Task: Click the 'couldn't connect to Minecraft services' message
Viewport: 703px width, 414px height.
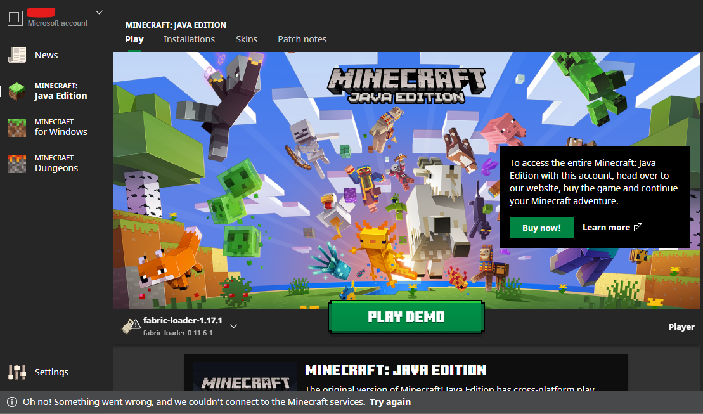Action: [194, 402]
